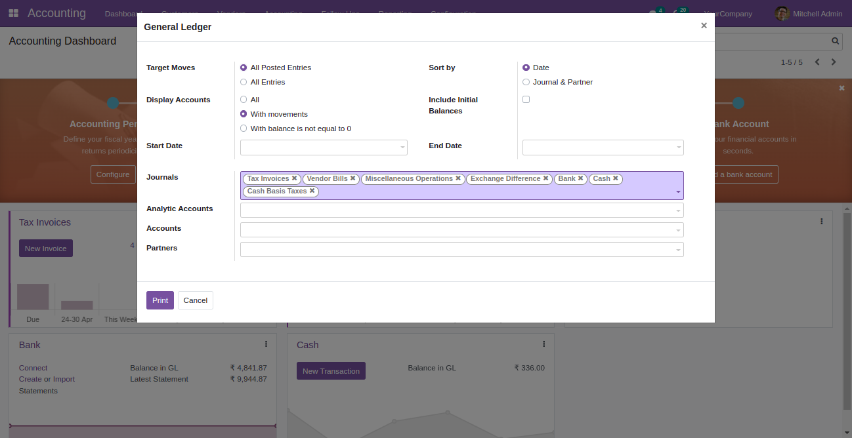Click the Print button

tap(160, 300)
